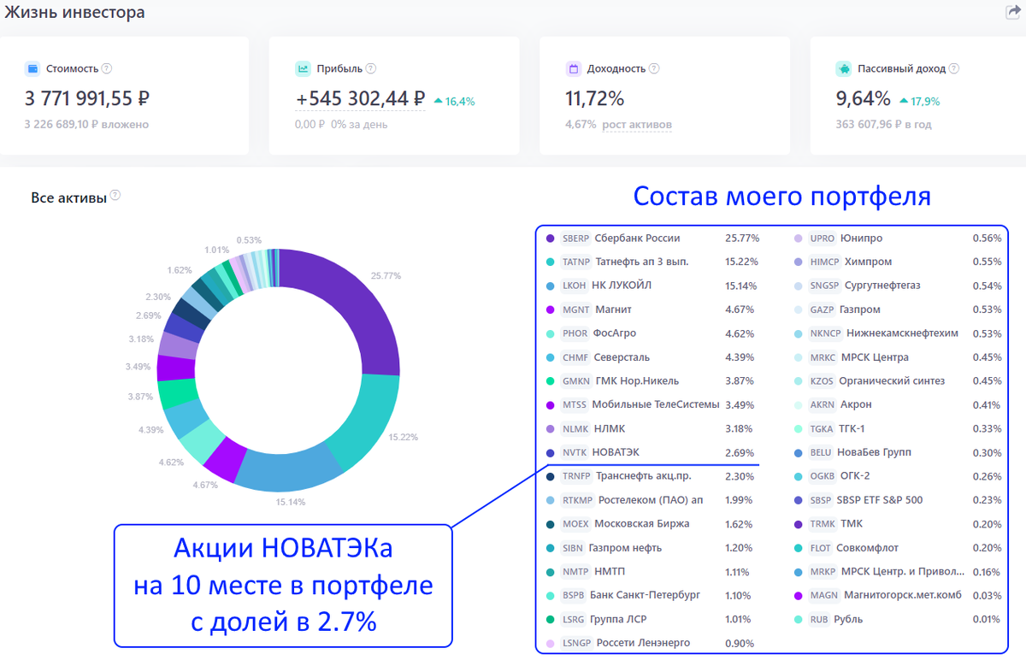This screenshot has height=660, width=1026.
Task: Click the GAZP ticker badge
Action: point(823,309)
